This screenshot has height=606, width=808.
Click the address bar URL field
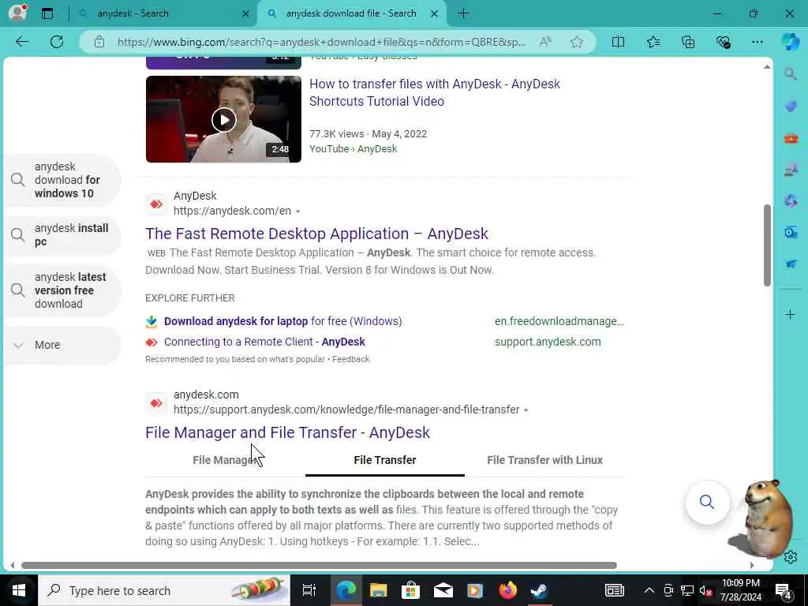[x=322, y=42]
